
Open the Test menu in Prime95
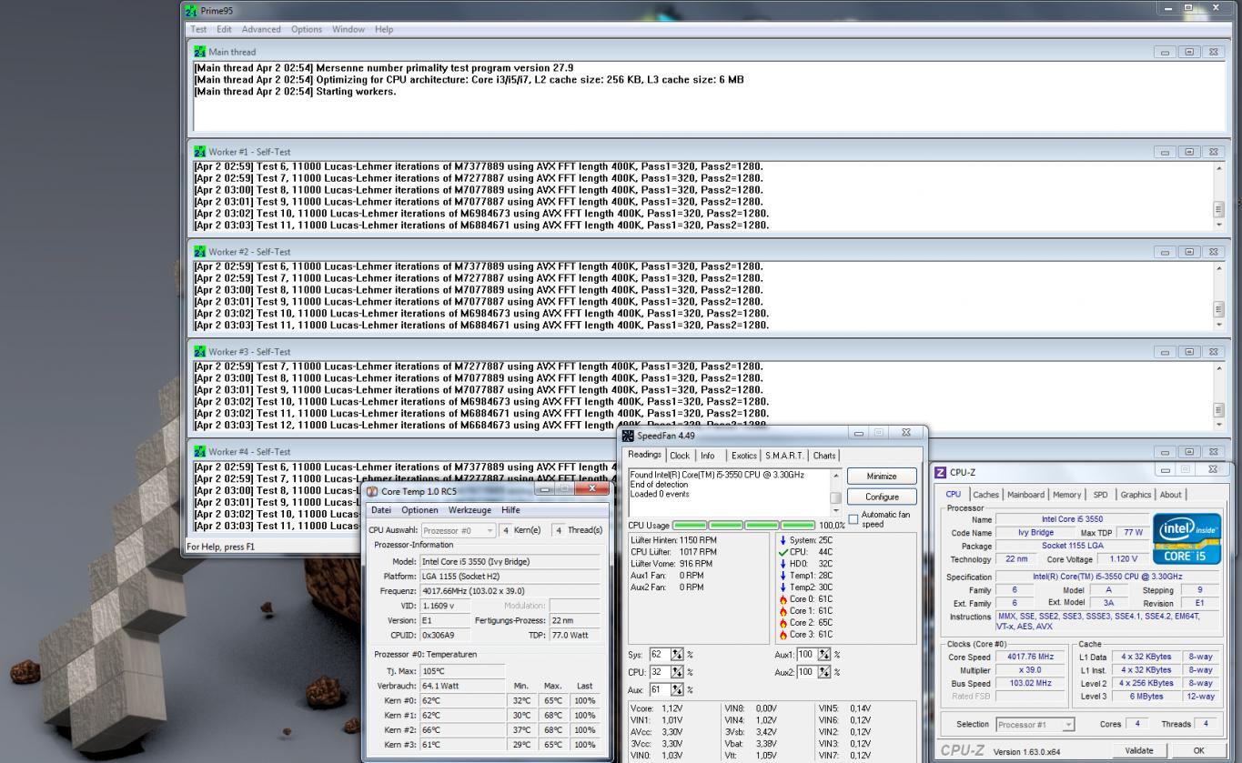tap(197, 29)
